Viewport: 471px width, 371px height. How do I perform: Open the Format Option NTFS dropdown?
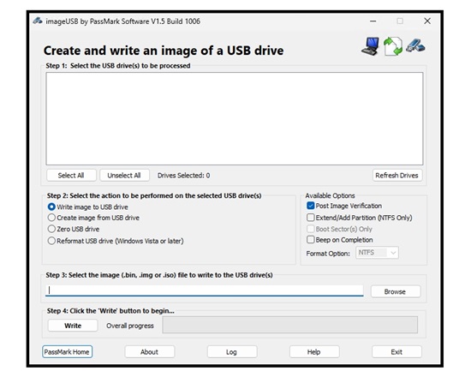pyautogui.click(x=377, y=253)
